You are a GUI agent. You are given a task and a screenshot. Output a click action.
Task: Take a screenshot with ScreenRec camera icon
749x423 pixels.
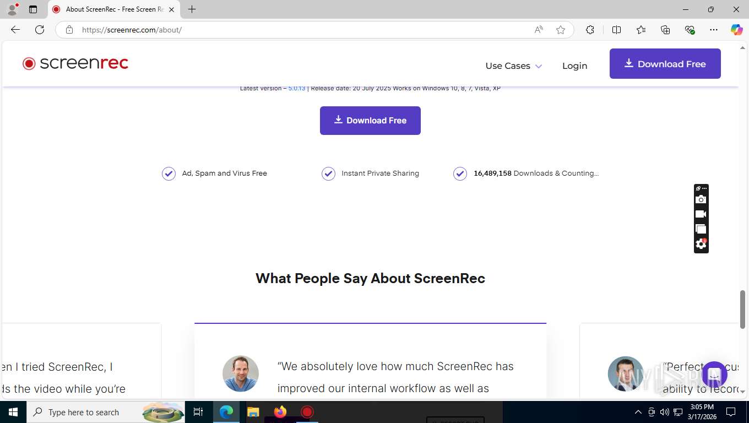(x=701, y=199)
